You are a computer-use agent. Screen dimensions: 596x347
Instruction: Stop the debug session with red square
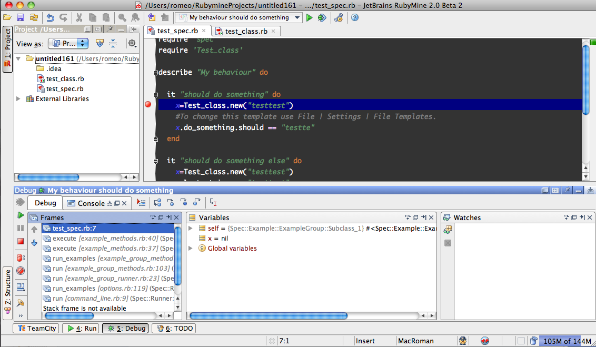pos(21,241)
